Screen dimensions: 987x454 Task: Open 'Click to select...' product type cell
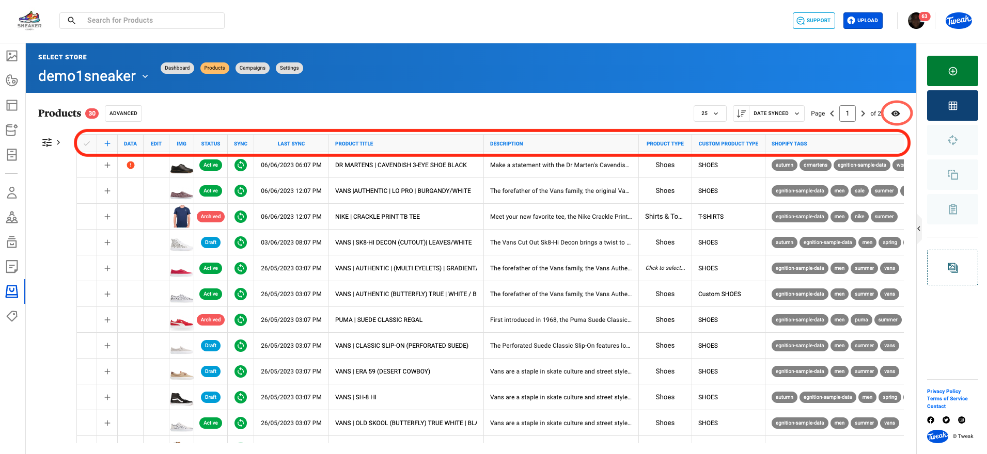point(665,268)
